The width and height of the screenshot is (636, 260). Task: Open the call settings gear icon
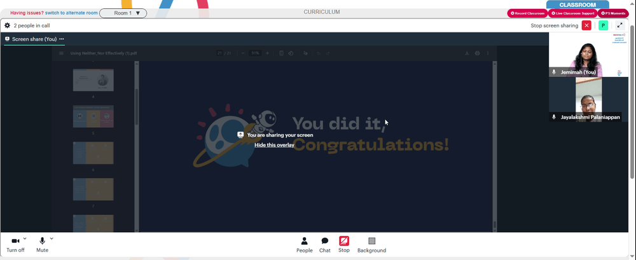click(x=7, y=25)
